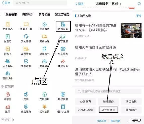Open article 进地铁站晴天出地铁站大雨
Viewport: 144px width, 124px height.
[107, 72]
